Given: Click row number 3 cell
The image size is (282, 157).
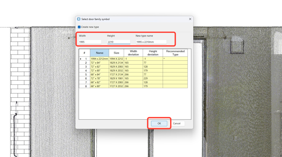Looking at the screenshot, I should [85, 67].
